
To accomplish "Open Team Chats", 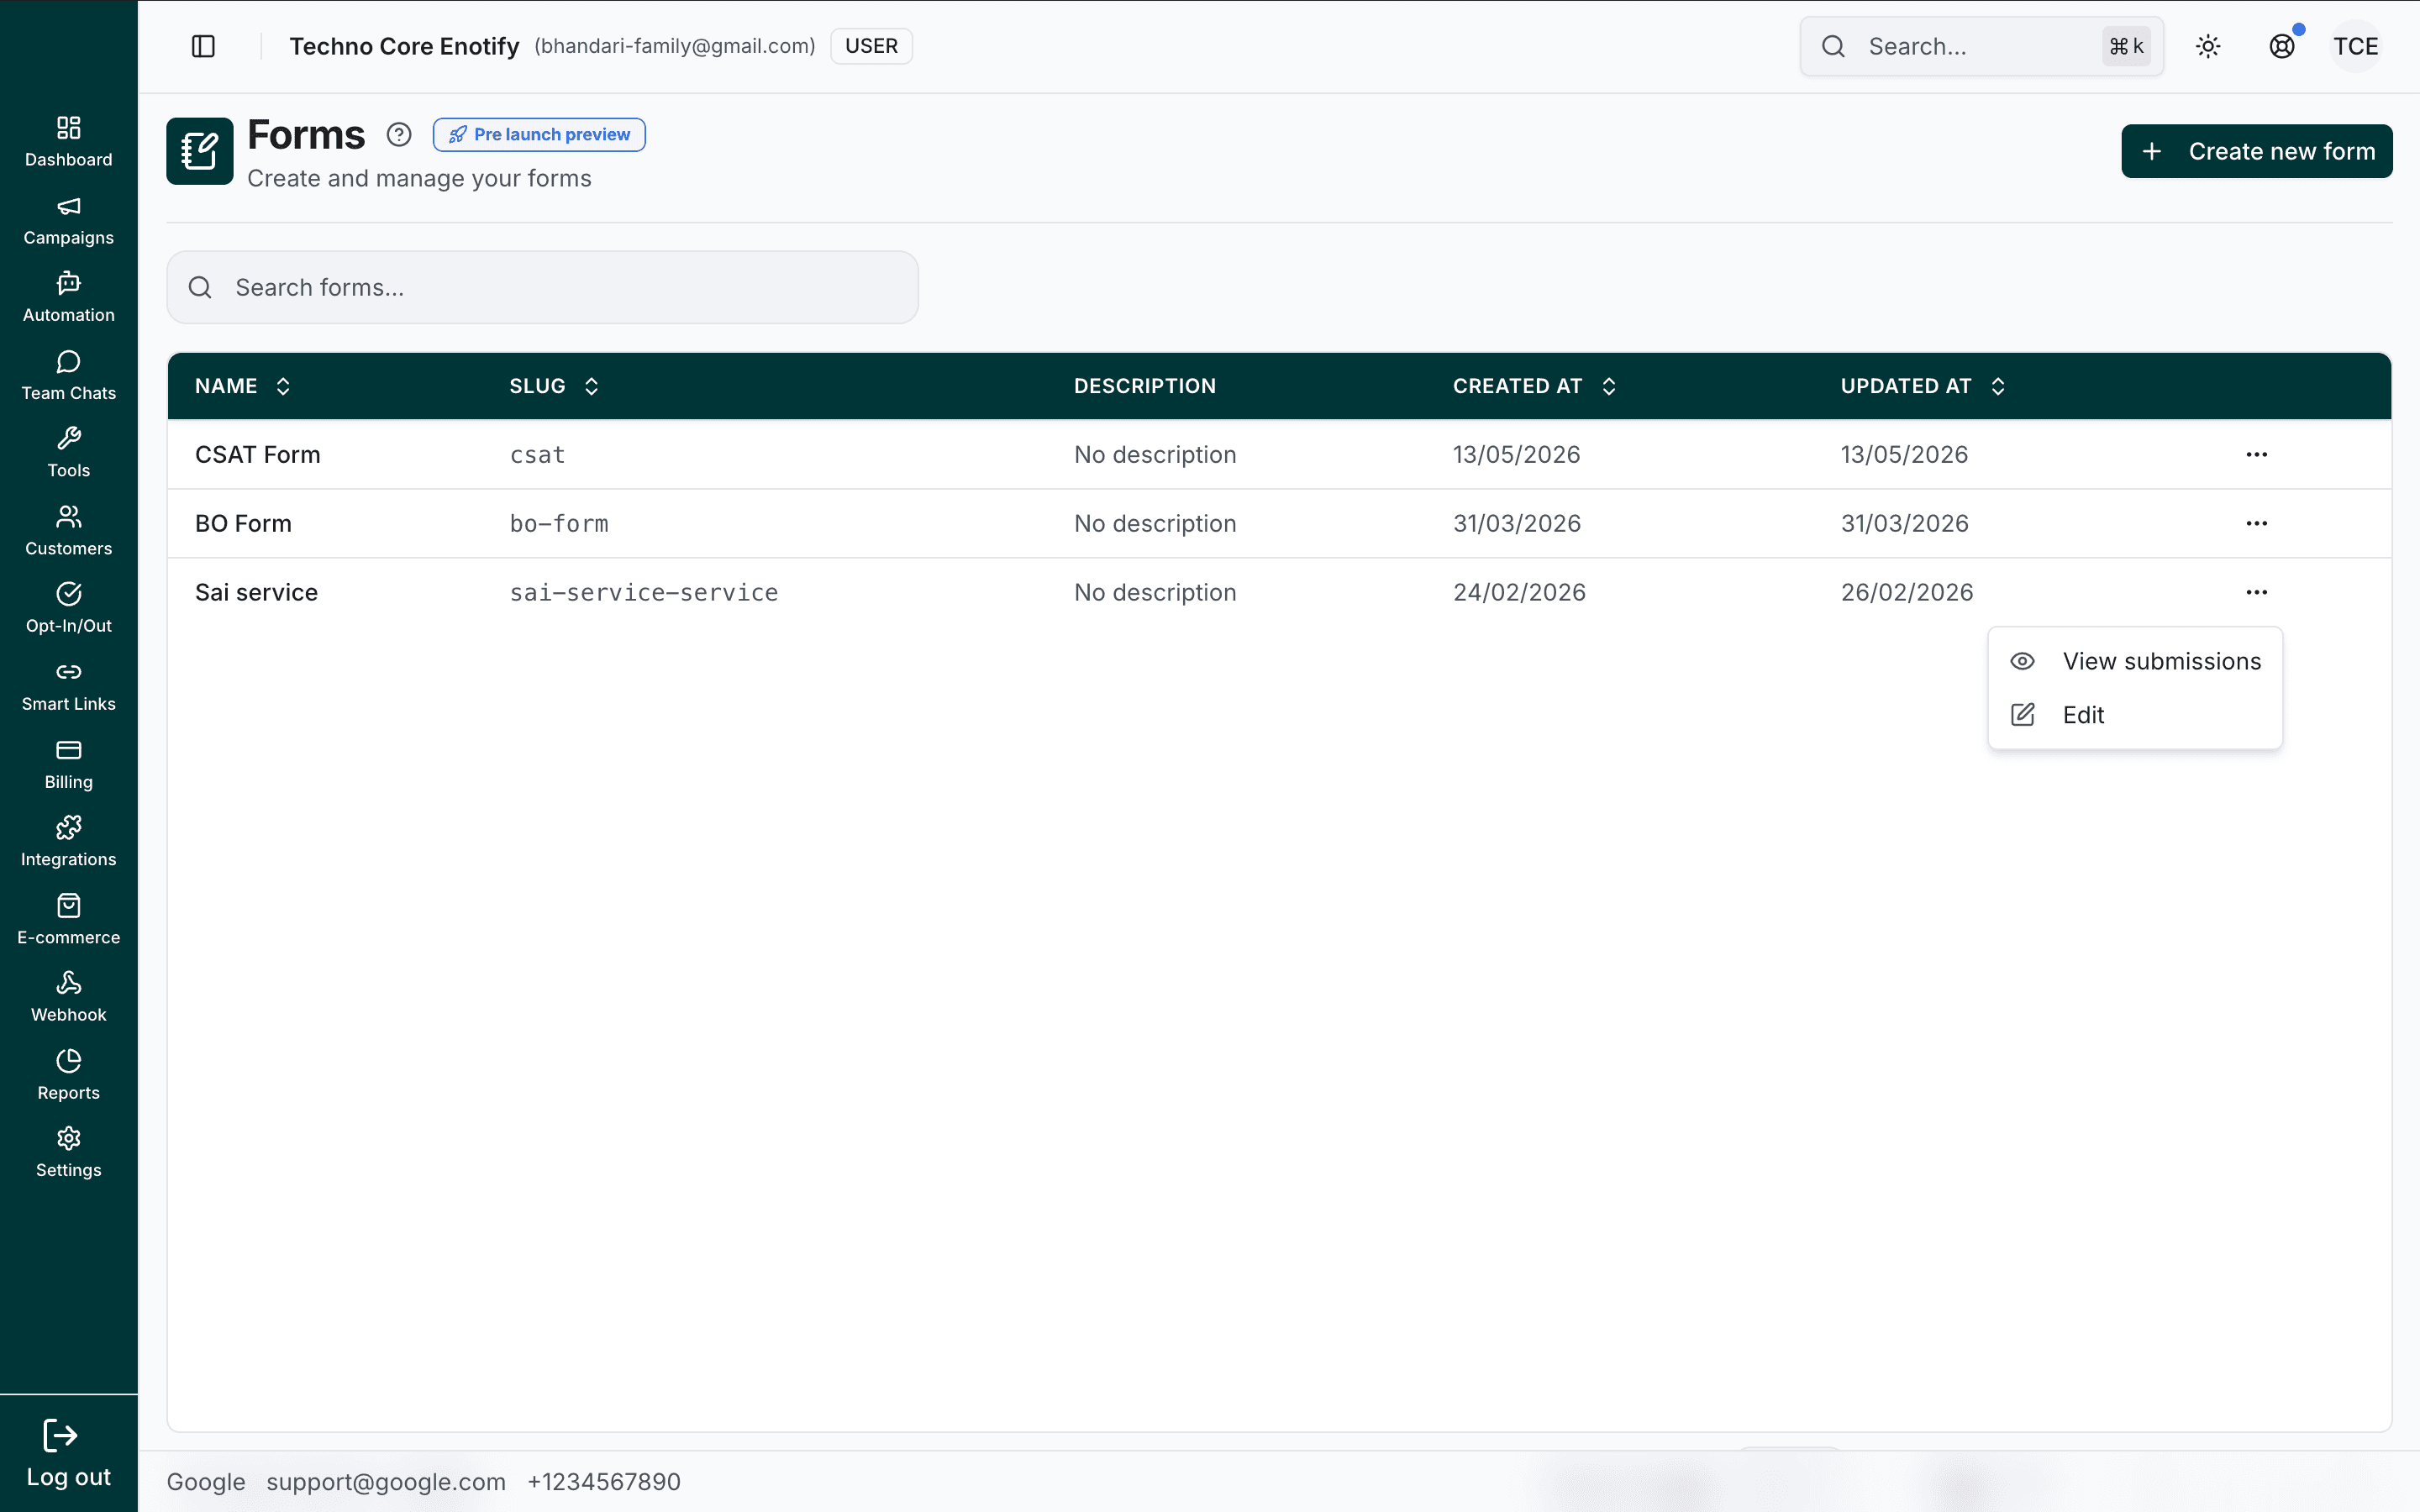I will pyautogui.click(x=68, y=376).
